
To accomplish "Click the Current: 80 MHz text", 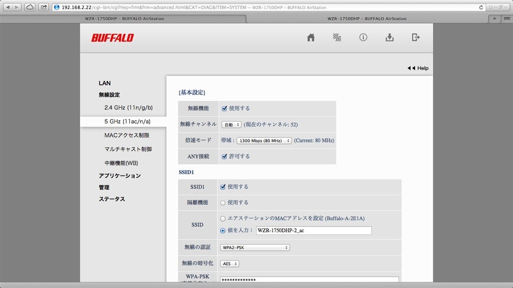I will [314, 140].
